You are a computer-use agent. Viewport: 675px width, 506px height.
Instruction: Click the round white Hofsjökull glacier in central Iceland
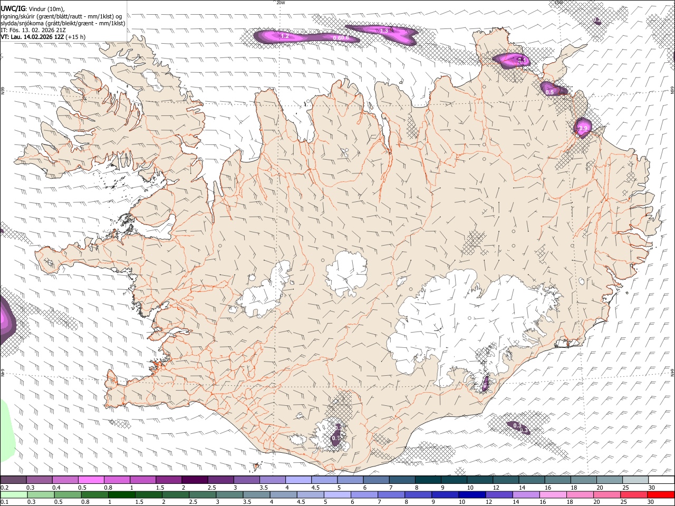tap(346, 273)
